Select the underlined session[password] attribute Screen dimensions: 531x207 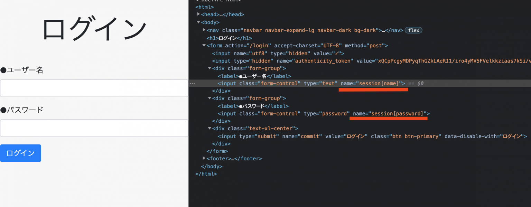coord(389,113)
